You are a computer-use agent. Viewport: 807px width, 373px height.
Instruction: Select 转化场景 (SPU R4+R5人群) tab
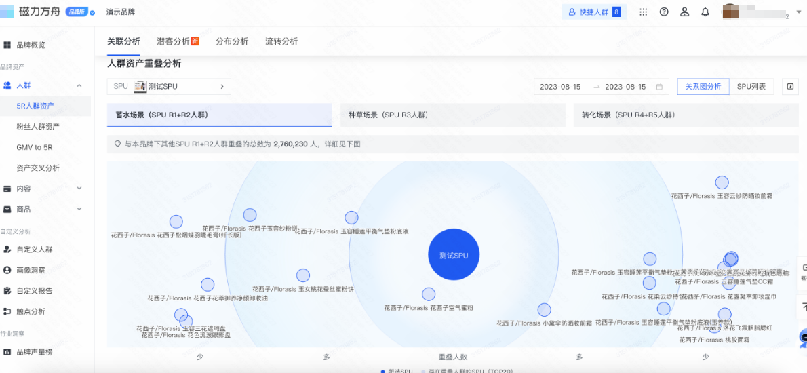tap(686, 115)
